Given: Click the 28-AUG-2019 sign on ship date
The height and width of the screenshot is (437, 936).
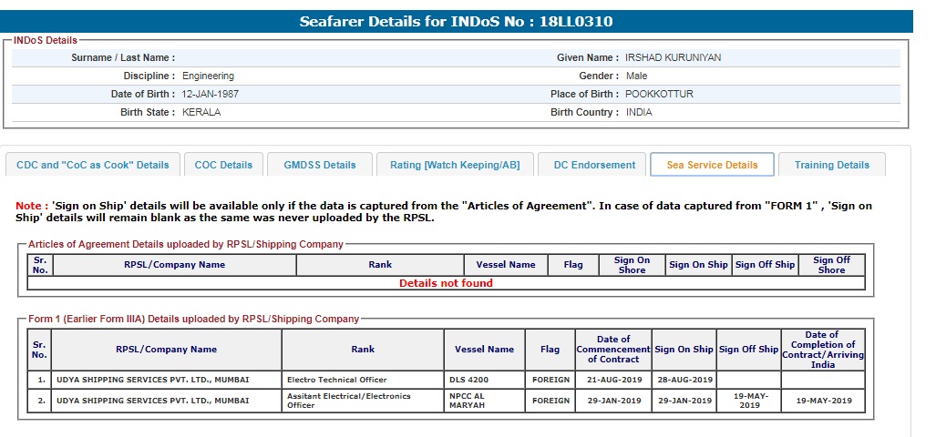Looking at the screenshot, I should point(684,380).
